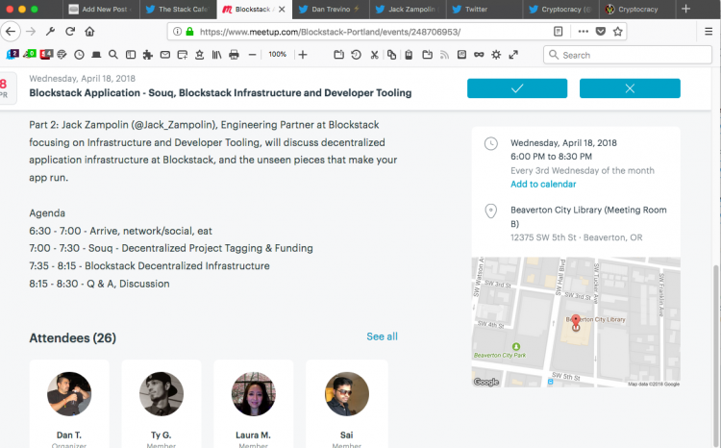Click Beaverton City Library venue name
Screen dimensions: 721x448
(x=588, y=216)
